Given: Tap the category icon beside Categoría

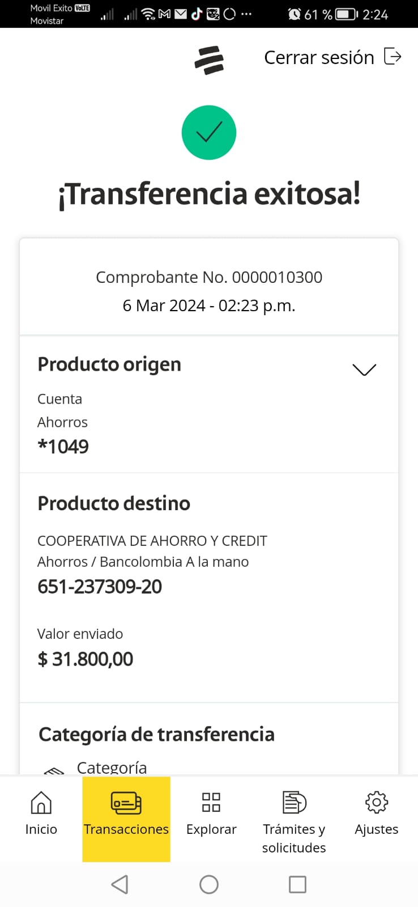Looking at the screenshot, I should pyautogui.click(x=54, y=770).
